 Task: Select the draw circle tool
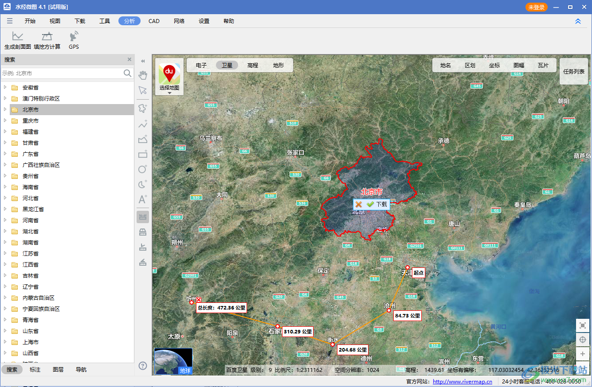143,169
